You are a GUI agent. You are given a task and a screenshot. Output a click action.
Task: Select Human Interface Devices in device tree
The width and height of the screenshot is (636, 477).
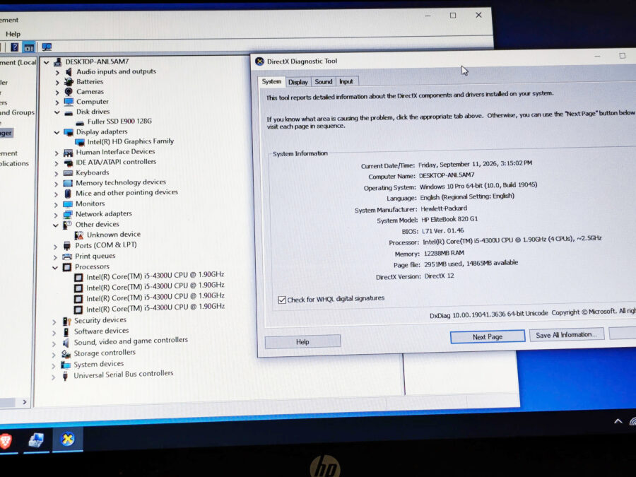pos(115,152)
